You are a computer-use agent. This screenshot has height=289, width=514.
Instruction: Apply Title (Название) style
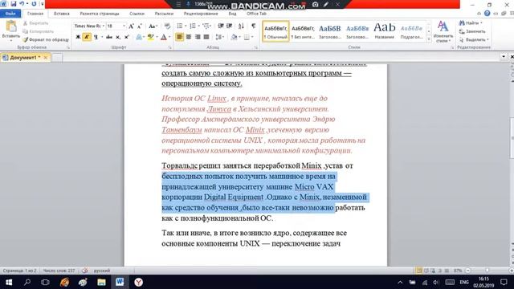click(x=385, y=32)
